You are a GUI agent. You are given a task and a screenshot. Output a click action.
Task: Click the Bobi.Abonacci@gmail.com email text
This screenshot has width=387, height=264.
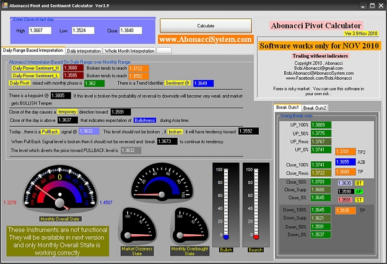tap(318, 68)
